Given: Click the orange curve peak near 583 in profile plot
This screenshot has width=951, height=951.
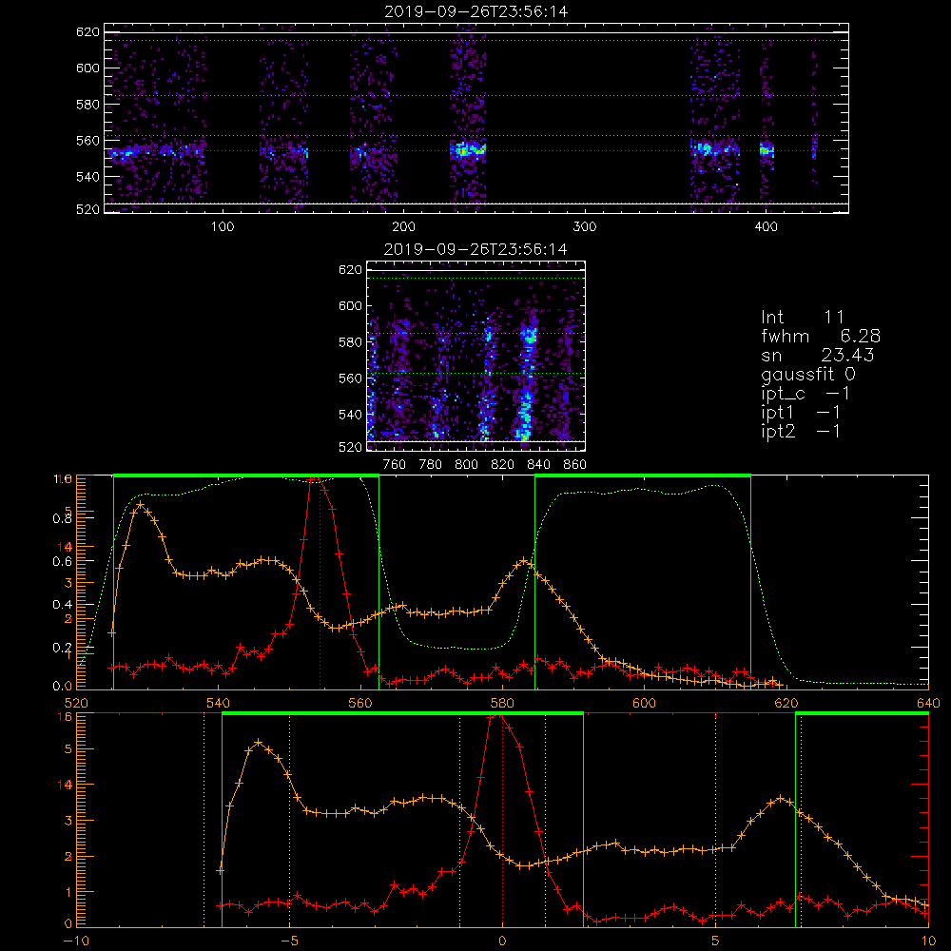Looking at the screenshot, I should [524, 561].
